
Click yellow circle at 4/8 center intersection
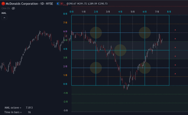[x=120, y=50]
